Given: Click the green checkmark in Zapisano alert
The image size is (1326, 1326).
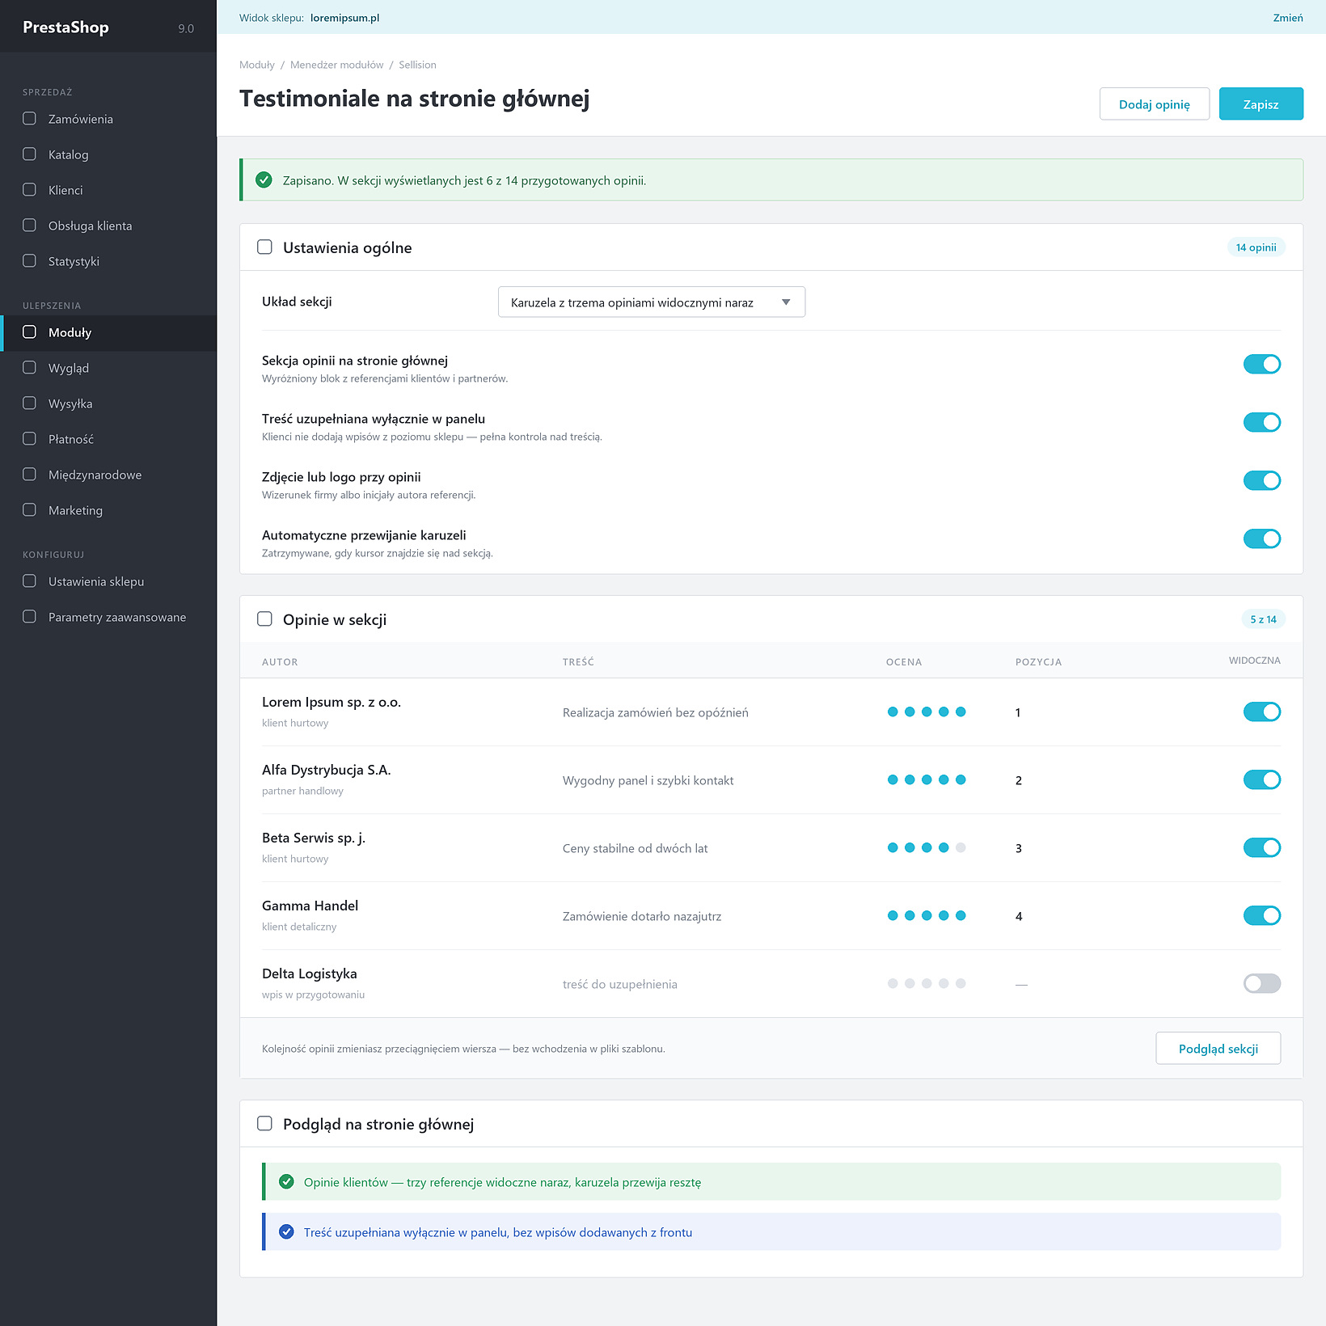Looking at the screenshot, I should pos(264,180).
